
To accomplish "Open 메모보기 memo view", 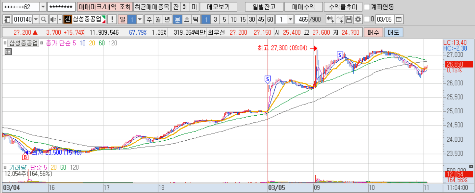I will 219,7.
